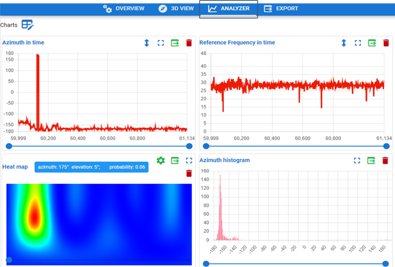
Task: Delete the Heat map chart
Action: coord(189,173)
